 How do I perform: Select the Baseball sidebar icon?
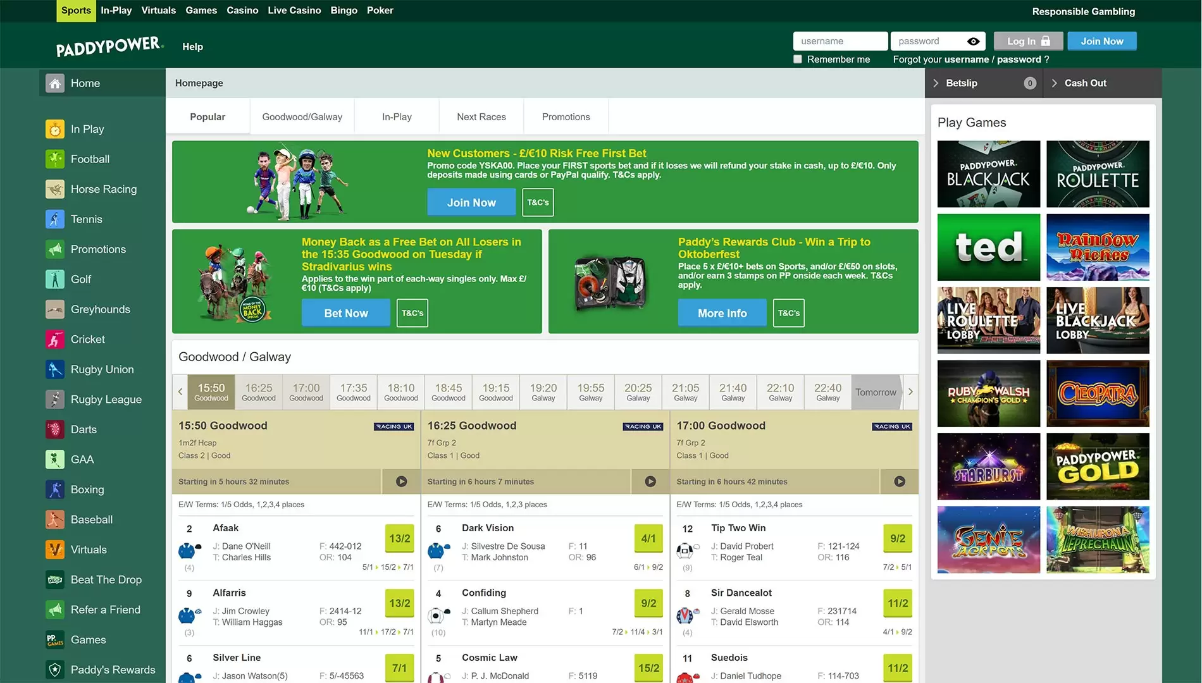55,520
